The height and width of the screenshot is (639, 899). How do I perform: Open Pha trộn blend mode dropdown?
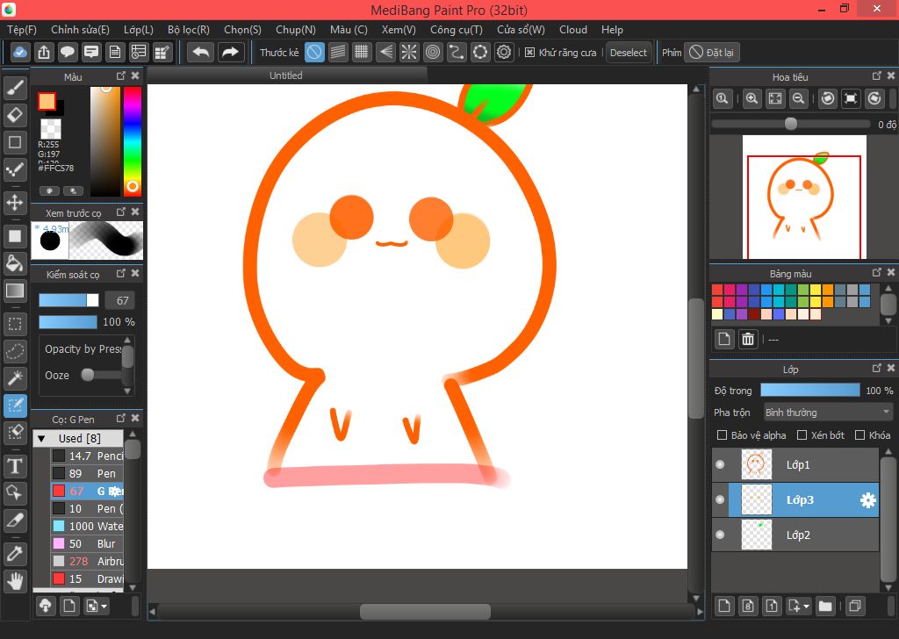[x=827, y=412]
